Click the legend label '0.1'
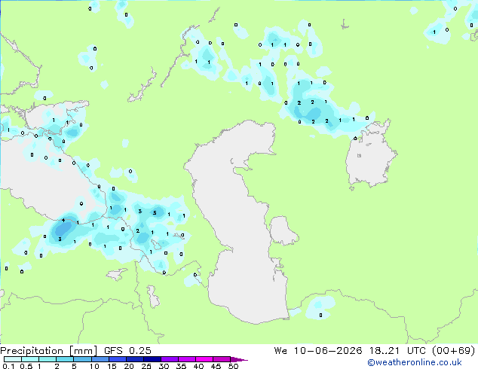 pyautogui.click(x=8, y=366)
